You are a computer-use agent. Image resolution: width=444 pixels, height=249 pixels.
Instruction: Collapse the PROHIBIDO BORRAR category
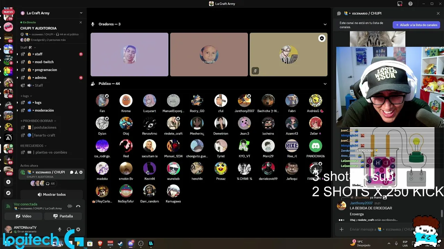38,121
